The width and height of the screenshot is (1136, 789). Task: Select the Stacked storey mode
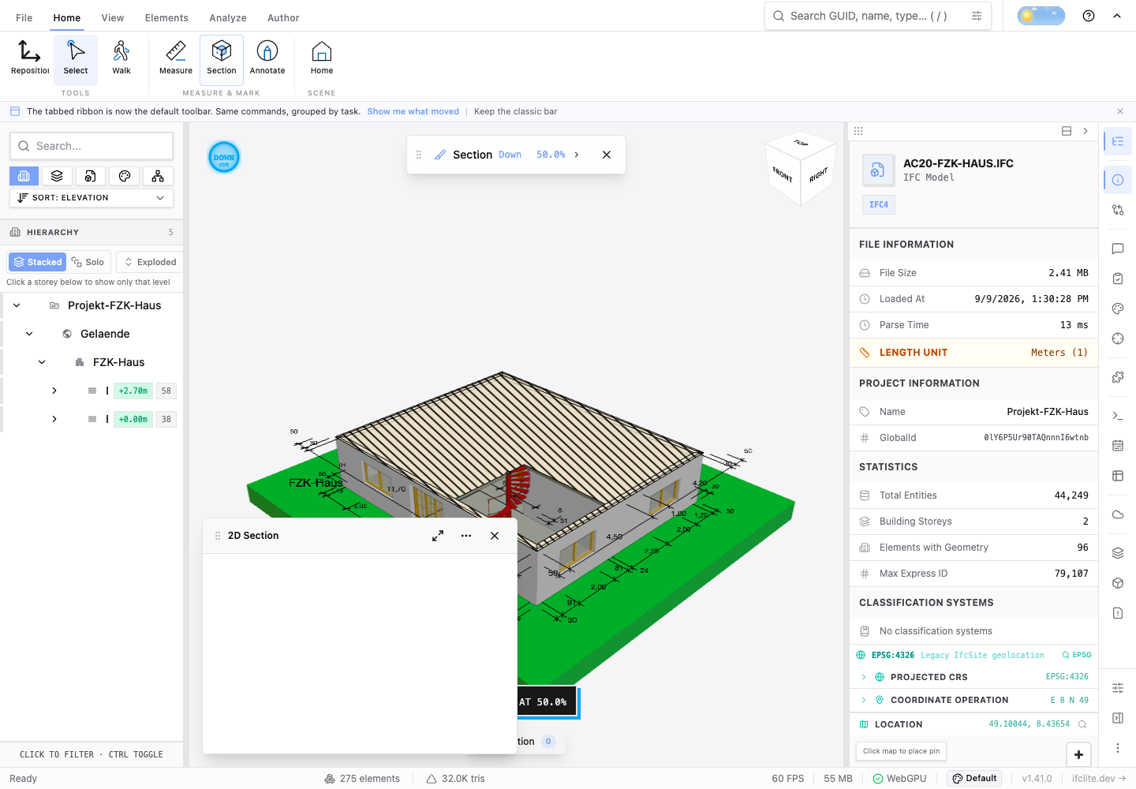pos(37,262)
